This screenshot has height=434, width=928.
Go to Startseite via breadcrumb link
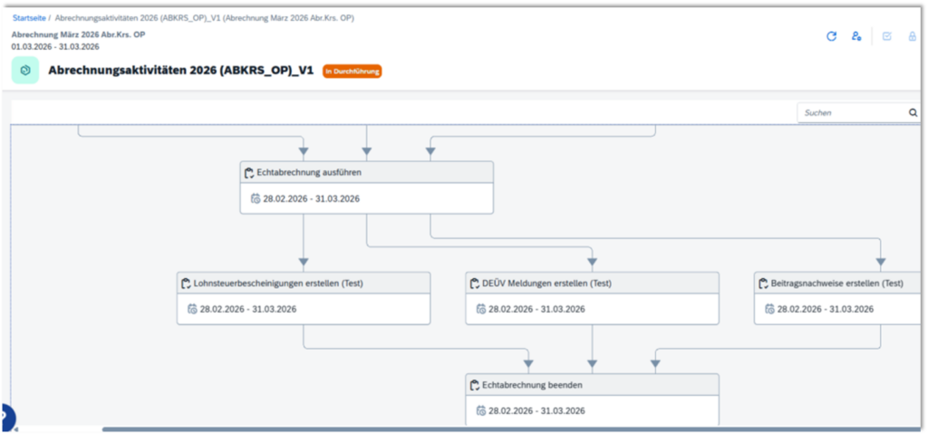click(x=29, y=17)
